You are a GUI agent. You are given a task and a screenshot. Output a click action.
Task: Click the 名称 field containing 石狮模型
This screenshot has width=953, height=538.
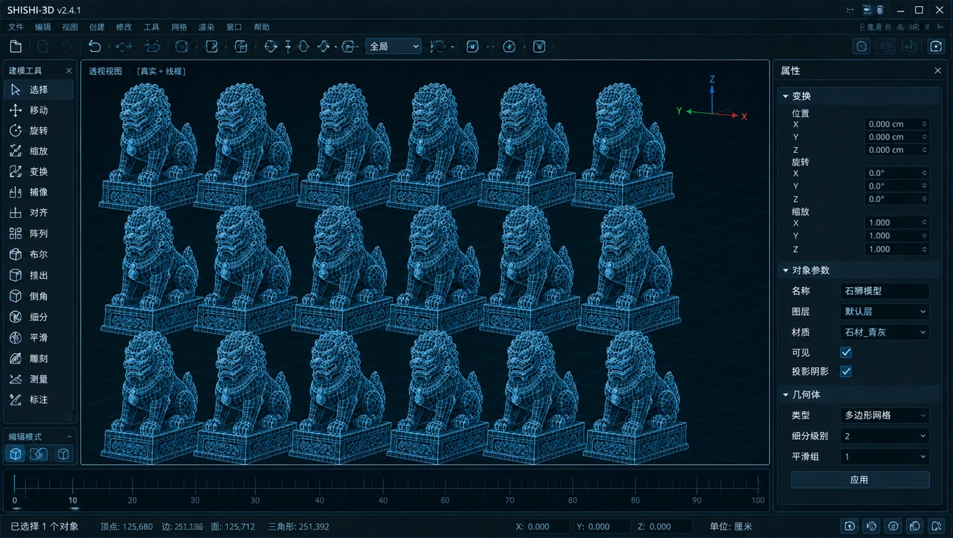[885, 291]
